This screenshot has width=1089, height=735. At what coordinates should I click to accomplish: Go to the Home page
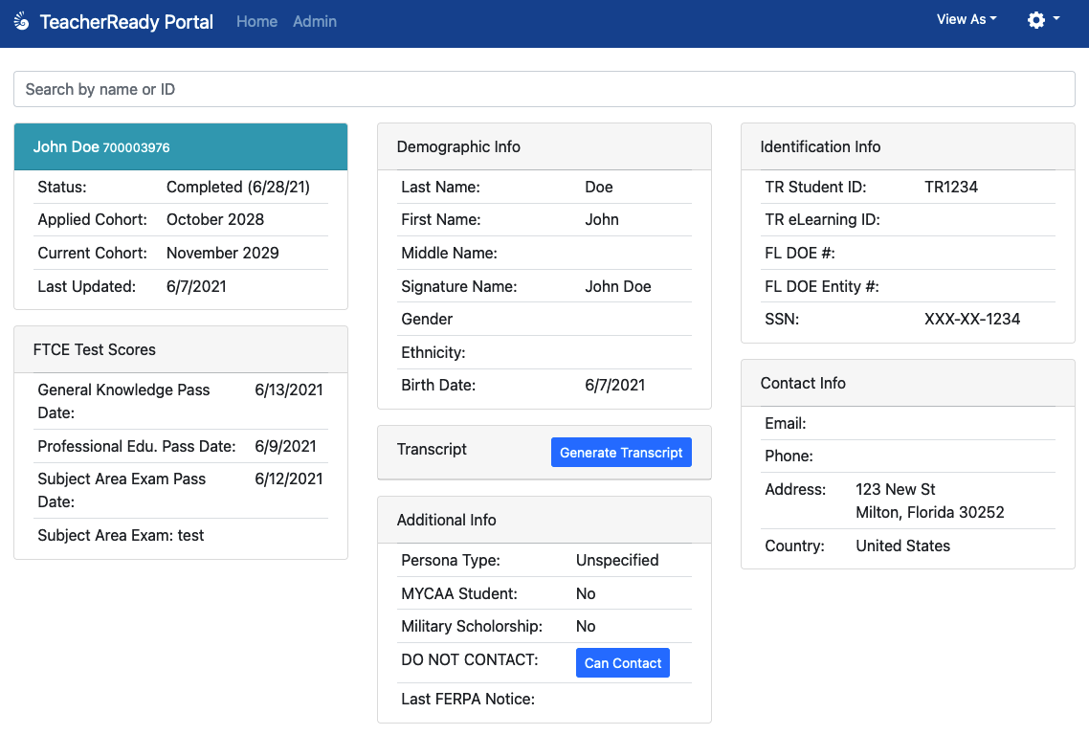point(257,22)
